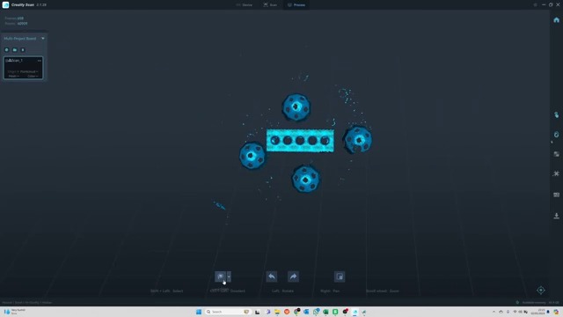Go to the Home screen icon
The width and height of the screenshot is (563, 317).
click(556, 20)
